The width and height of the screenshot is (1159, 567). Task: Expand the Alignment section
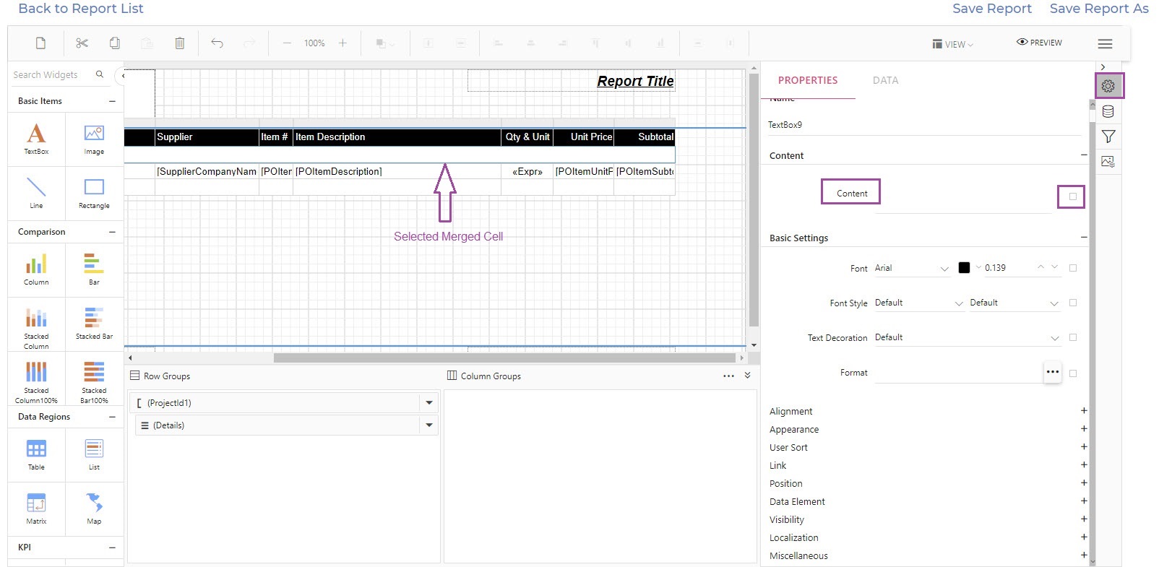point(1084,411)
